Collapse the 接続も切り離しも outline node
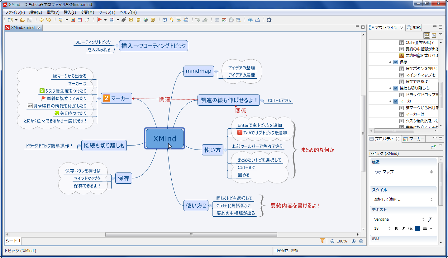The width and height of the screenshot is (448, 258). click(x=390, y=88)
